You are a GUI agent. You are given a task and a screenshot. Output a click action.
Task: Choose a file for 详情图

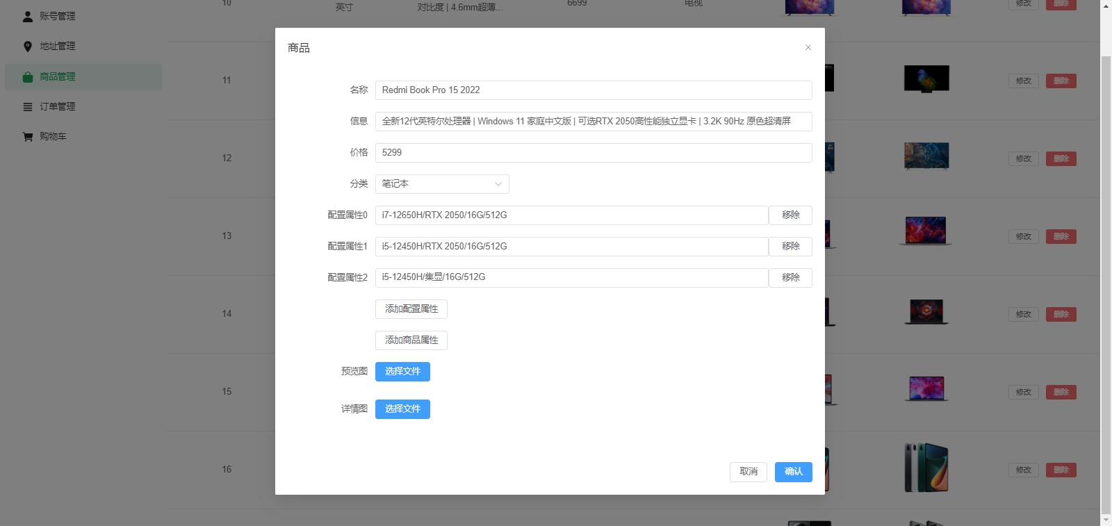pyautogui.click(x=402, y=409)
